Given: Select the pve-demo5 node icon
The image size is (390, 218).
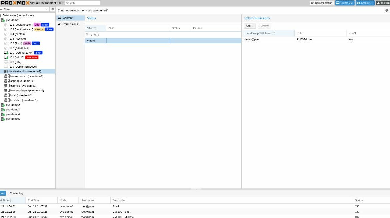Looking at the screenshot, I should click(x=3, y=119).
